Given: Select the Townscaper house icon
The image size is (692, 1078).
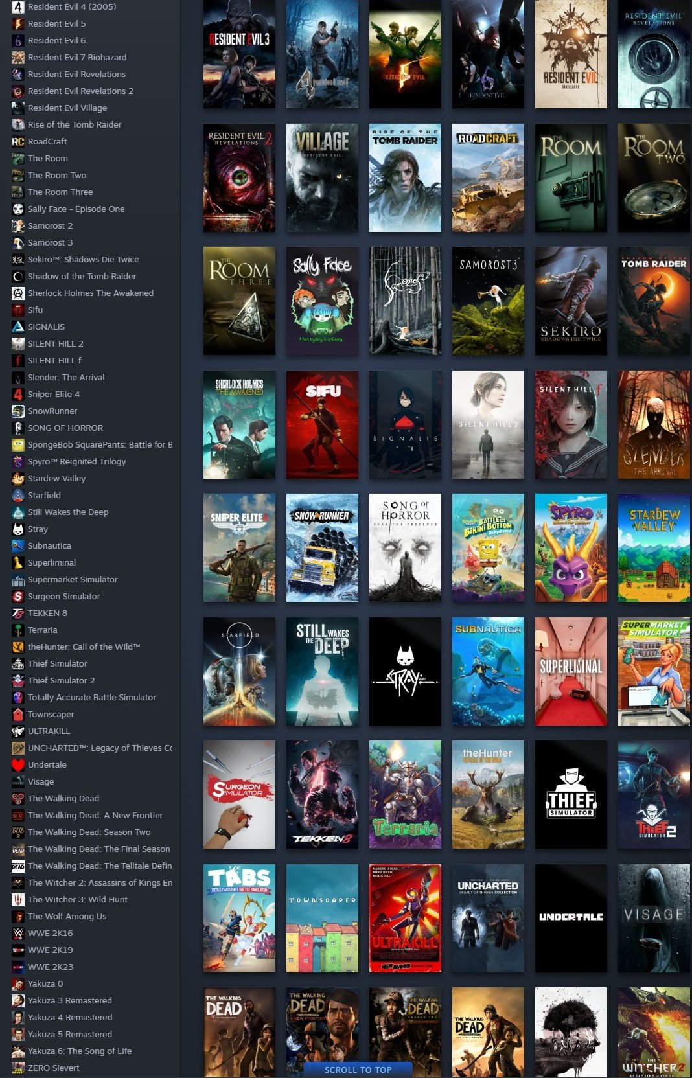Looking at the screenshot, I should pyautogui.click(x=18, y=715).
